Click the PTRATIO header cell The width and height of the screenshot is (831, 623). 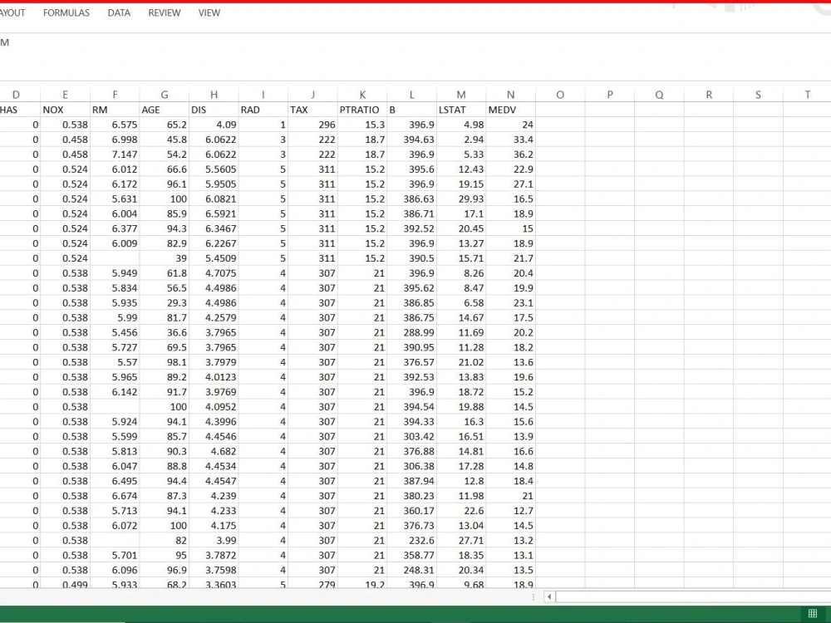[x=362, y=110]
